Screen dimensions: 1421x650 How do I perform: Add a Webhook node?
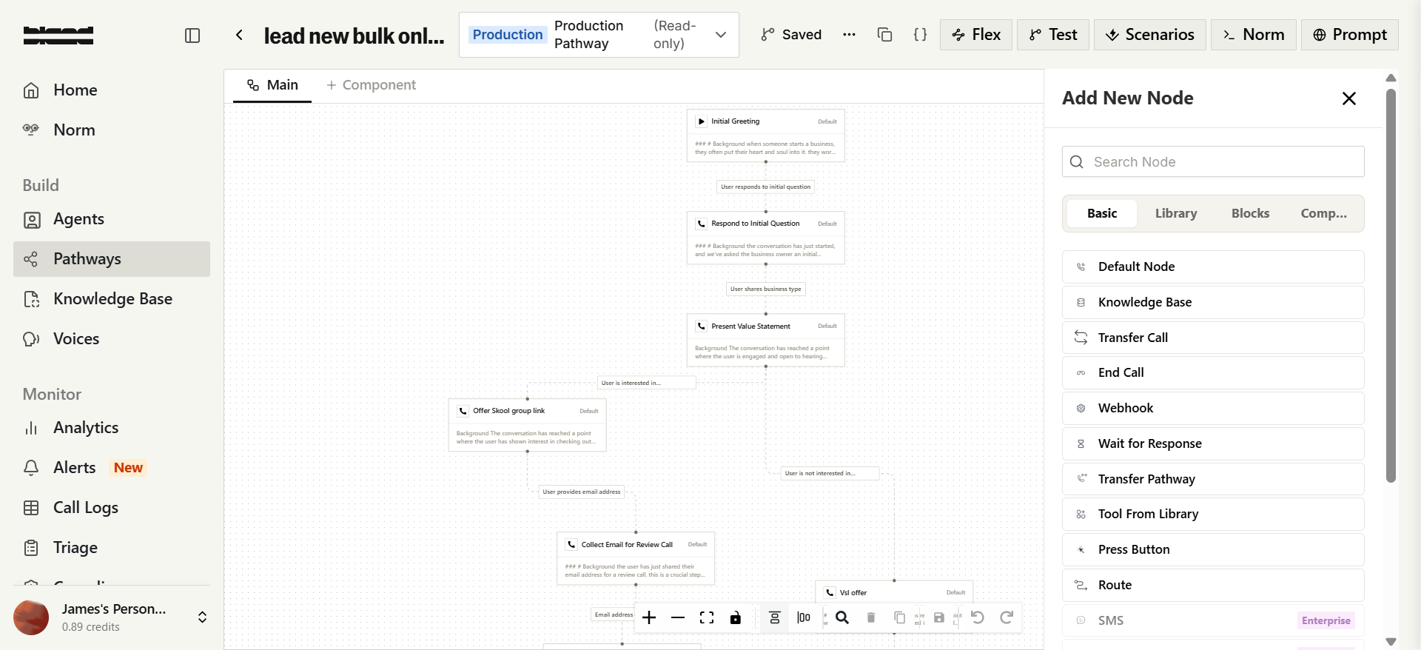(x=1213, y=408)
